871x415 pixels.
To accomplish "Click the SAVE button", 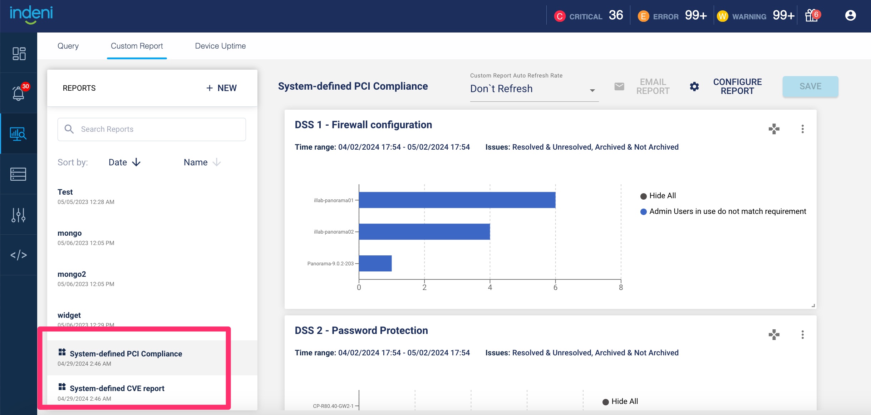I will click(810, 86).
